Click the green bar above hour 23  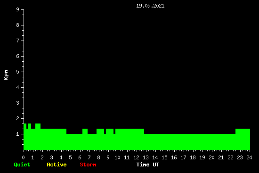click(243, 139)
